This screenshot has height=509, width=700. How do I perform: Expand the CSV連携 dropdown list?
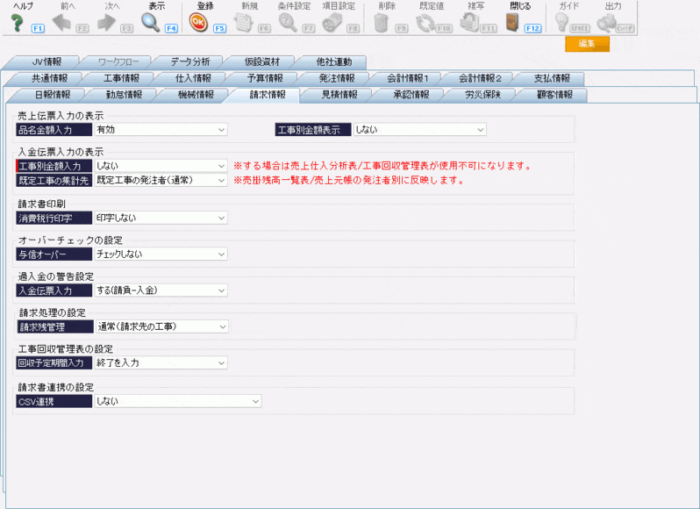(x=177, y=401)
